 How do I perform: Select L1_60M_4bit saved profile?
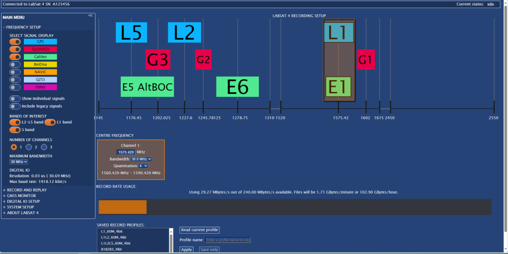coord(112,231)
